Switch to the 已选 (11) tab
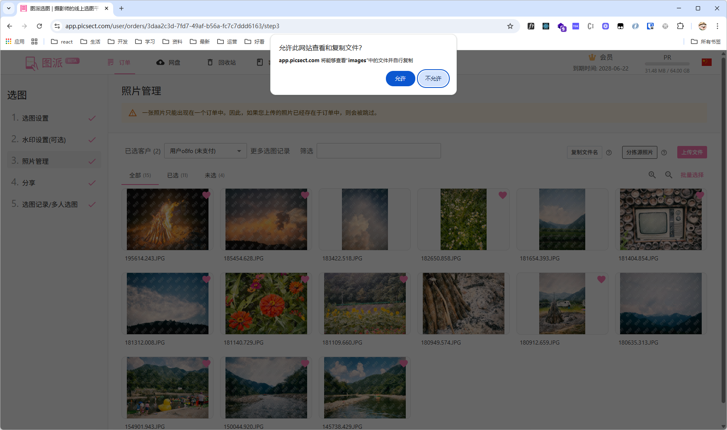Viewport: 727px width, 430px height. click(177, 175)
